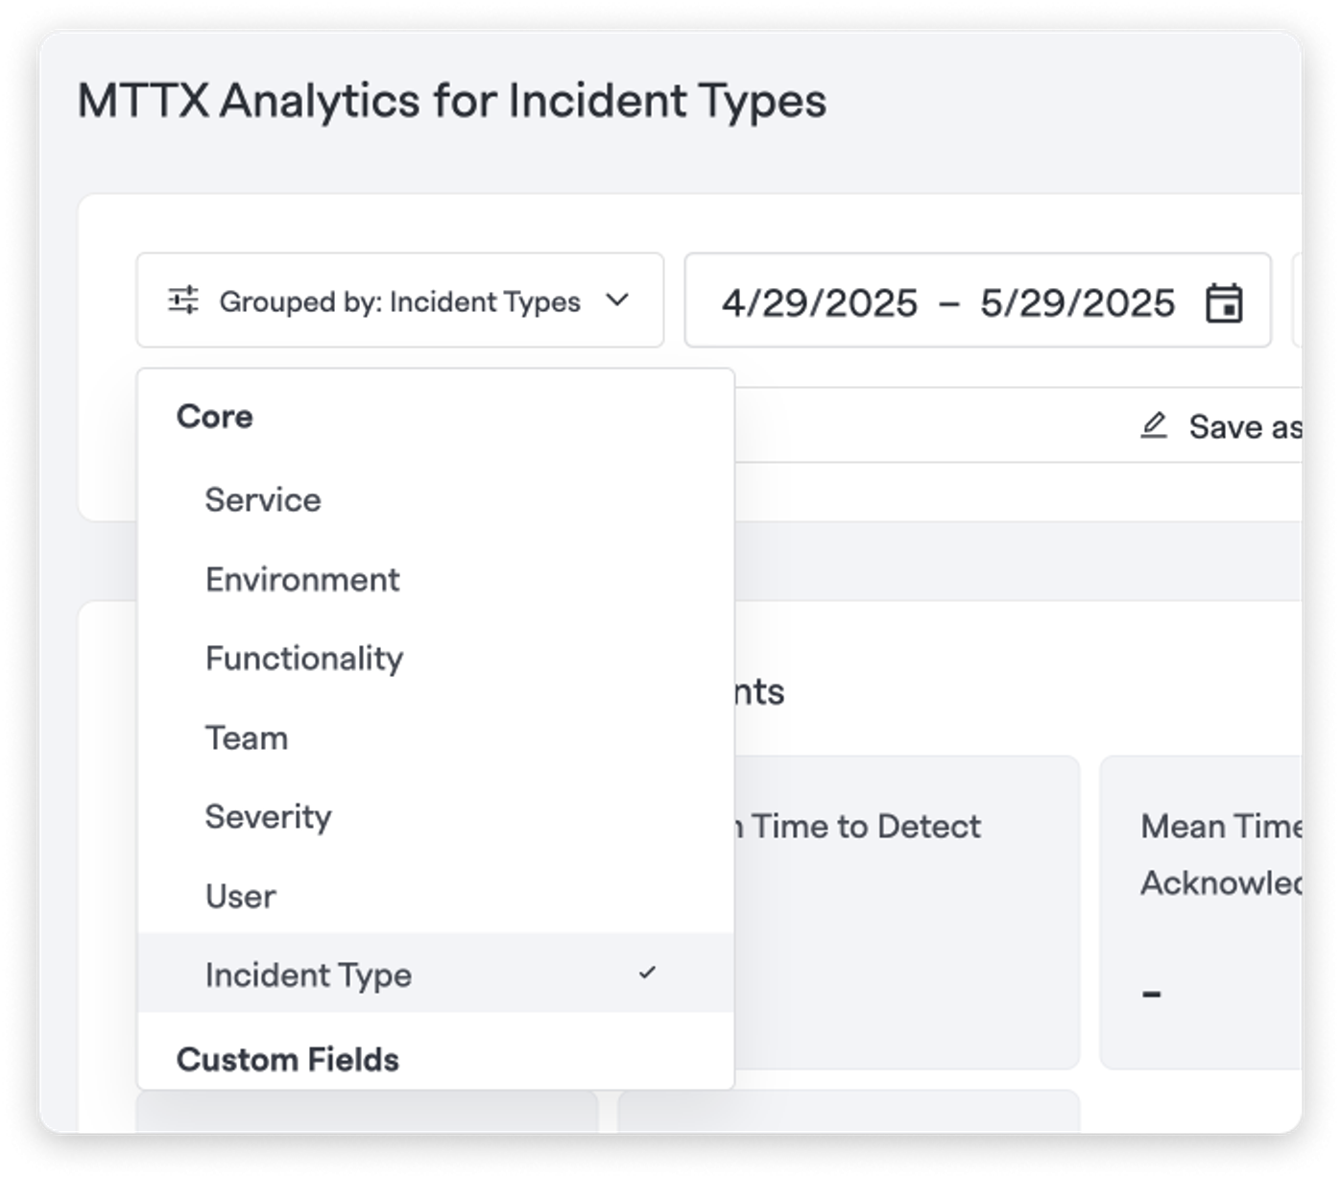Image resolution: width=1340 pixels, height=1179 pixels.
Task: Click the start date 4/29/2025
Action: coord(820,302)
